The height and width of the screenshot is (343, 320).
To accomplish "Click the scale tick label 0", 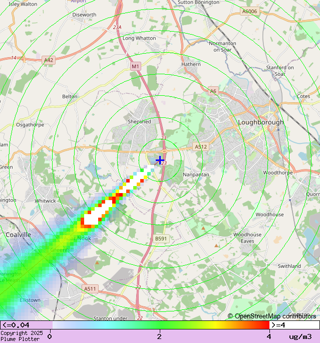I will point(50,336).
